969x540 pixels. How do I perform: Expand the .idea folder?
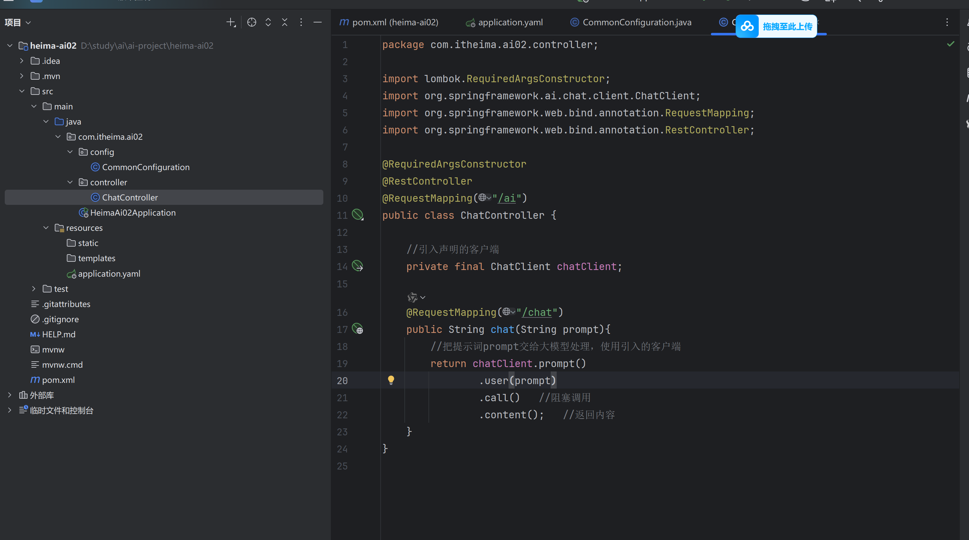22,61
